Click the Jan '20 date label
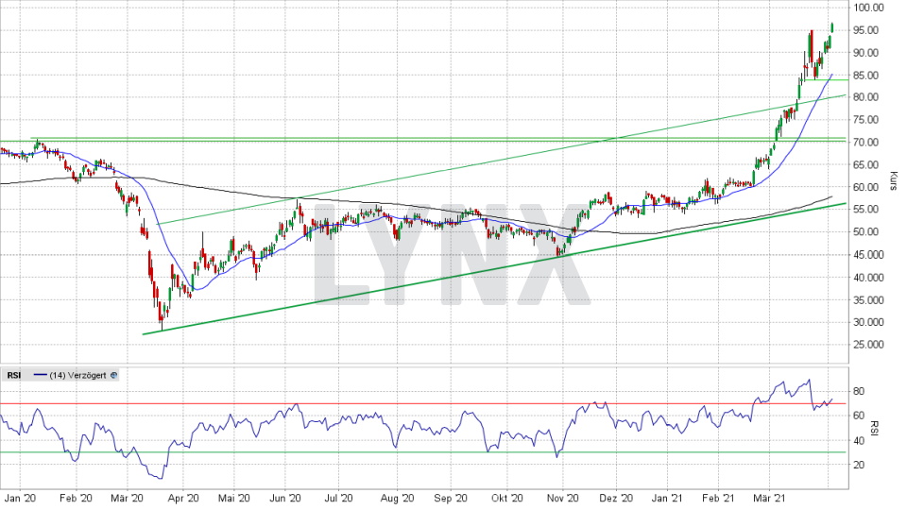This screenshot has height=510, width=907. [x=20, y=499]
